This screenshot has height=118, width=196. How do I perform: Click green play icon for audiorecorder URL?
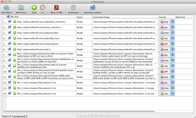[x=15, y=33]
